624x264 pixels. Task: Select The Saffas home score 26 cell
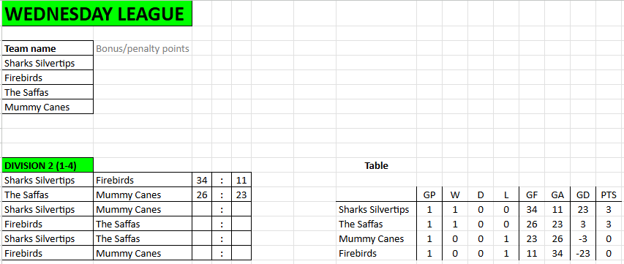coord(202,195)
